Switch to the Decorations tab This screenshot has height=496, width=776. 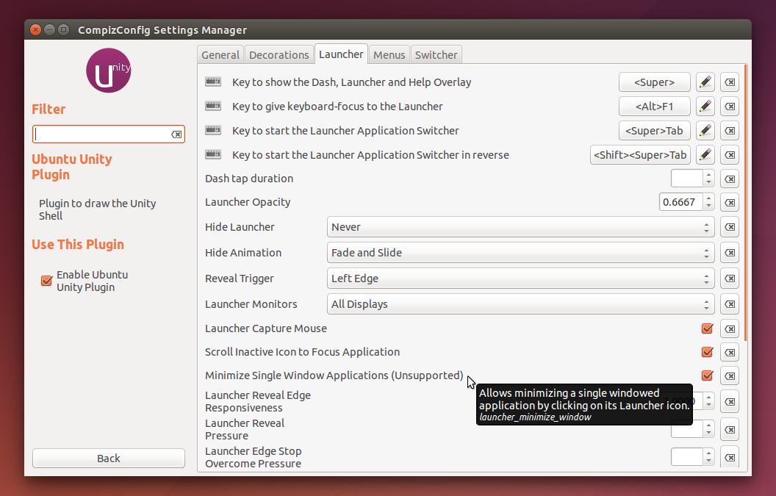click(279, 55)
